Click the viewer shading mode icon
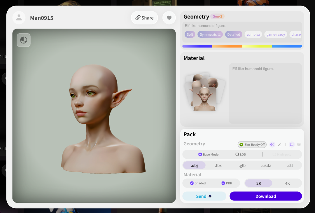Image resolution: width=315 pixels, height=213 pixels. (24, 40)
